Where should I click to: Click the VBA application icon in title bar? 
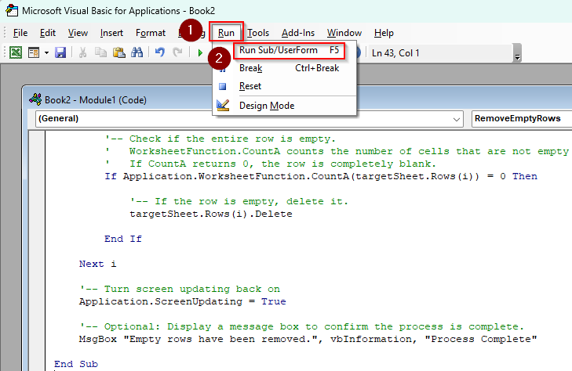coord(12,10)
